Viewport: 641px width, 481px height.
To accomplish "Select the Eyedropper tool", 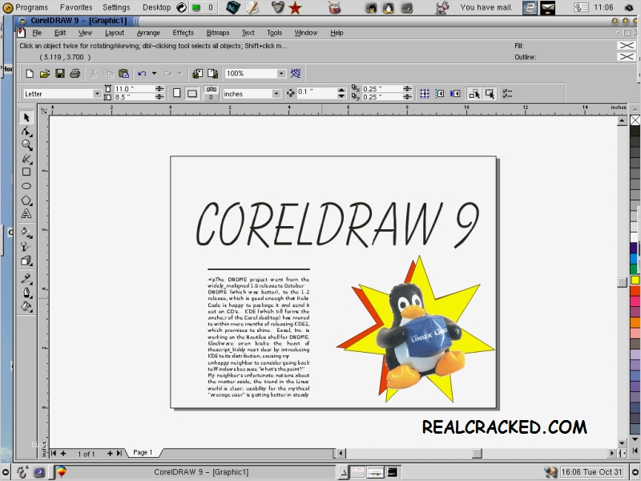I will coord(26,279).
